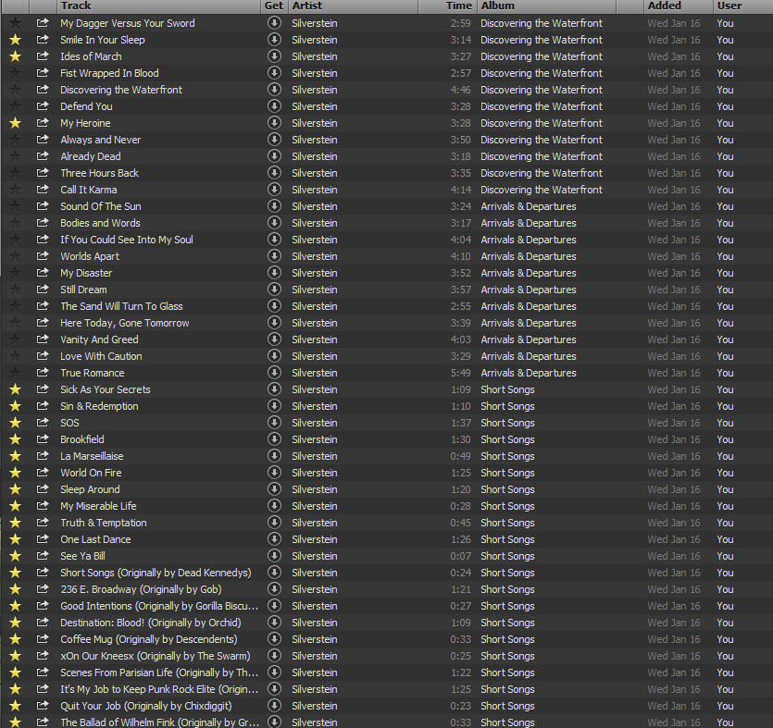Share the track My Dagger Versus Your Sword

pos(43,22)
